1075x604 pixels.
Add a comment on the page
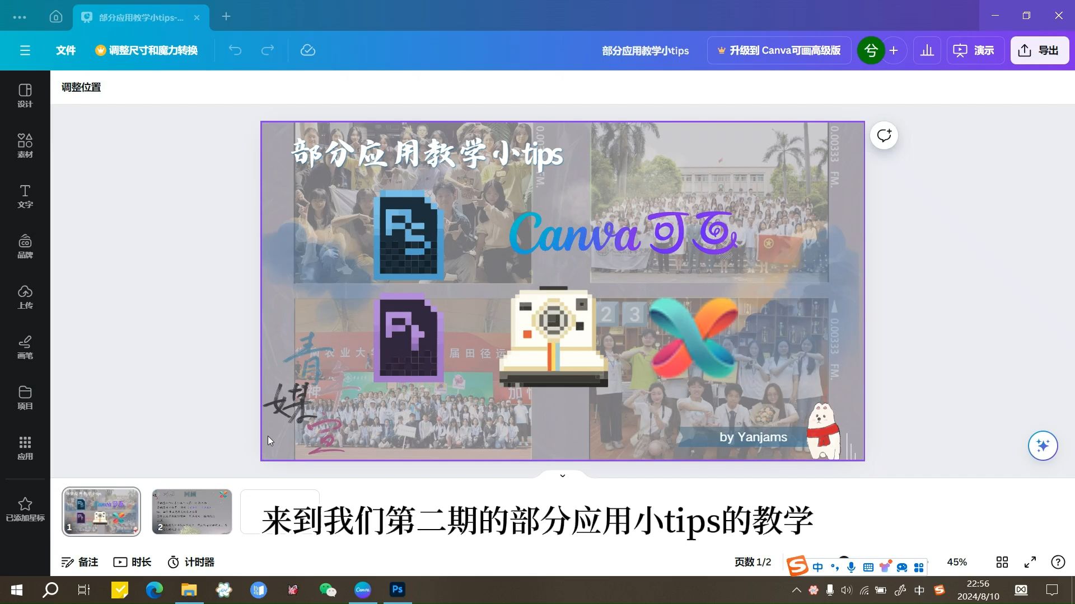[884, 135]
